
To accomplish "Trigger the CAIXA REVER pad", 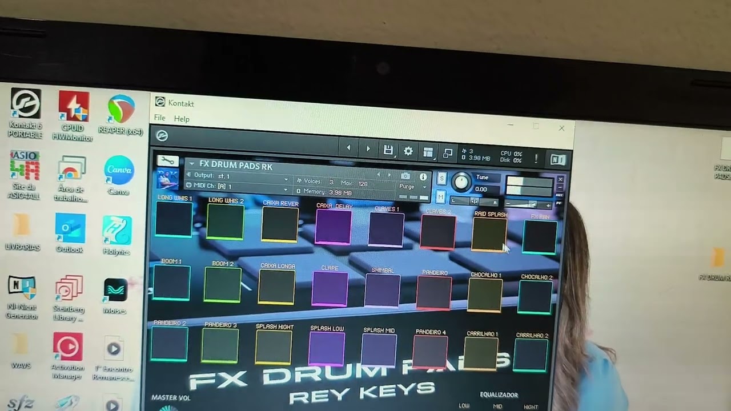I will point(280,225).
